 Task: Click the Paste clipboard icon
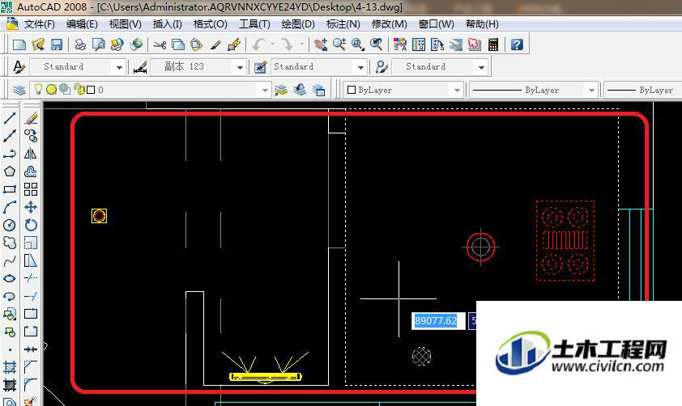coord(197,44)
